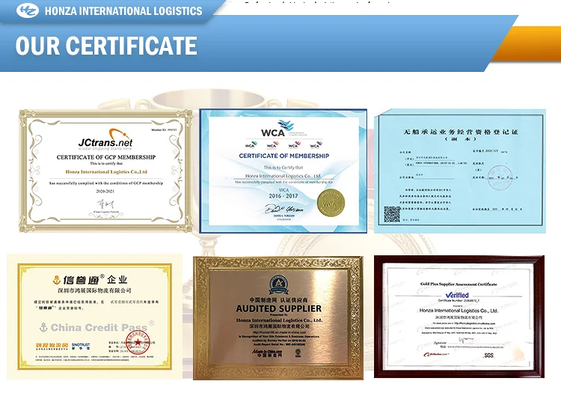Click the round red stamp on the blue certificate
561x405 pixels.
click(x=500, y=177)
